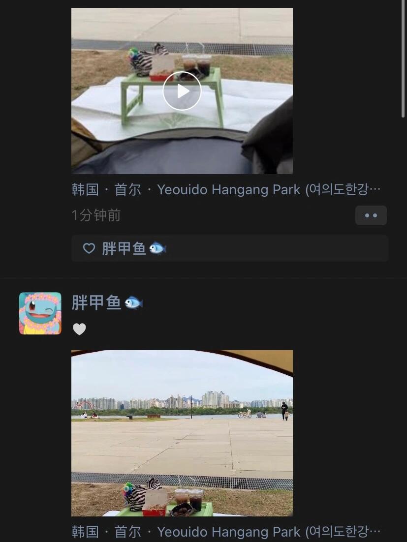The width and height of the screenshot is (407, 542).
Task: Open 胖甲鱼 from the likes list
Action: point(124,248)
